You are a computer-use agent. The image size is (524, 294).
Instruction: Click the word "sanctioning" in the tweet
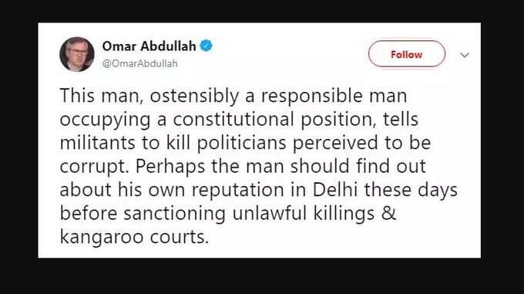pos(174,214)
